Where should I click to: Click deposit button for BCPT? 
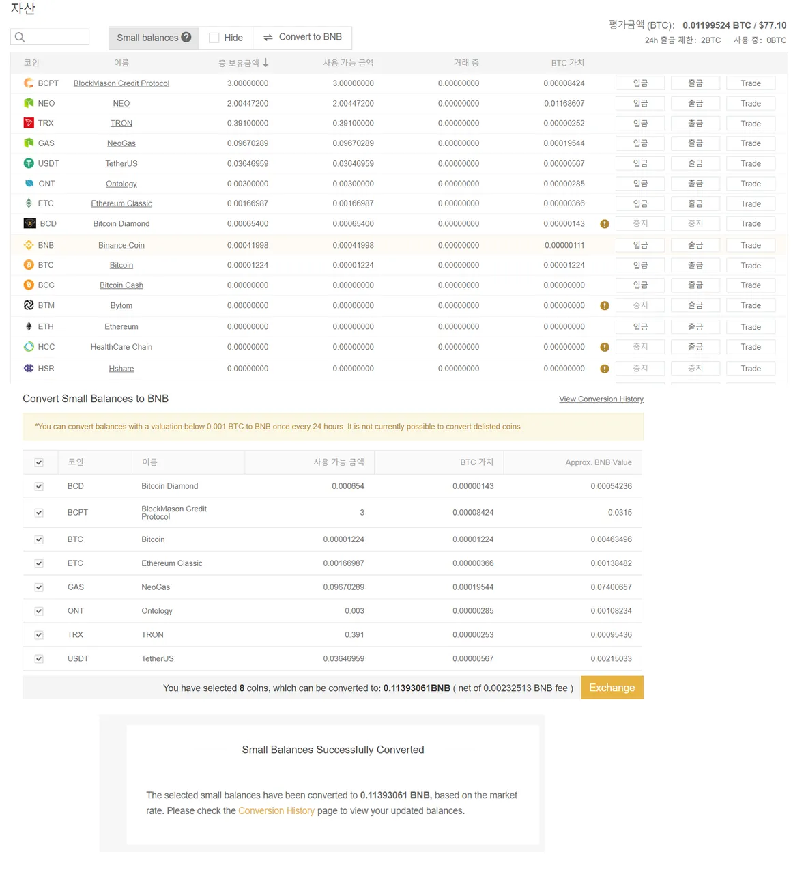pos(640,83)
